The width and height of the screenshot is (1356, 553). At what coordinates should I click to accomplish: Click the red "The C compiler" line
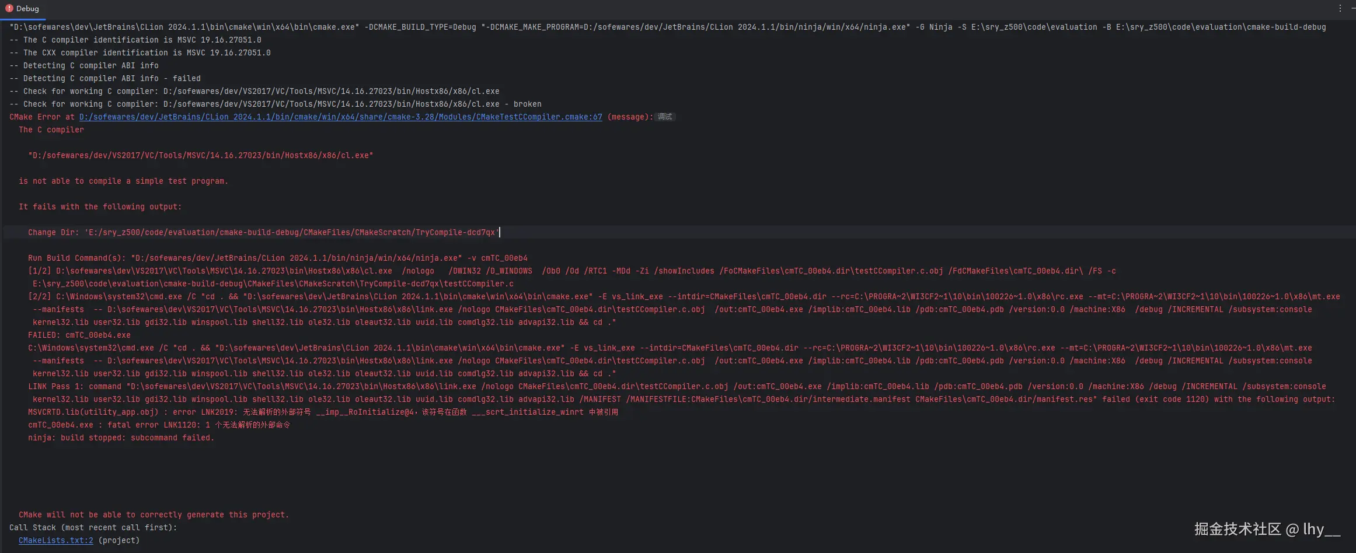51,129
